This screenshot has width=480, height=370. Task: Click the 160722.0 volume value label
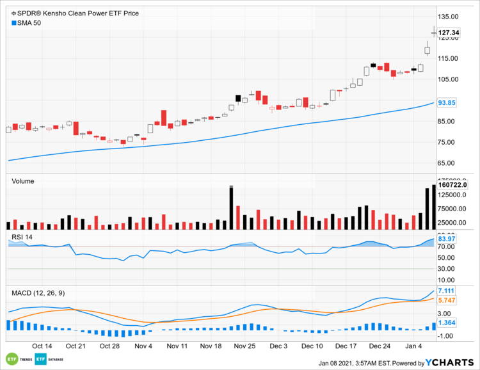[x=453, y=185]
